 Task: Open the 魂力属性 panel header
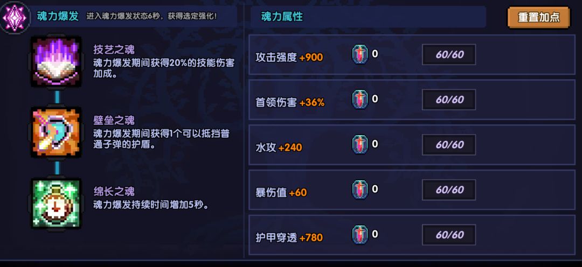(282, 17)
